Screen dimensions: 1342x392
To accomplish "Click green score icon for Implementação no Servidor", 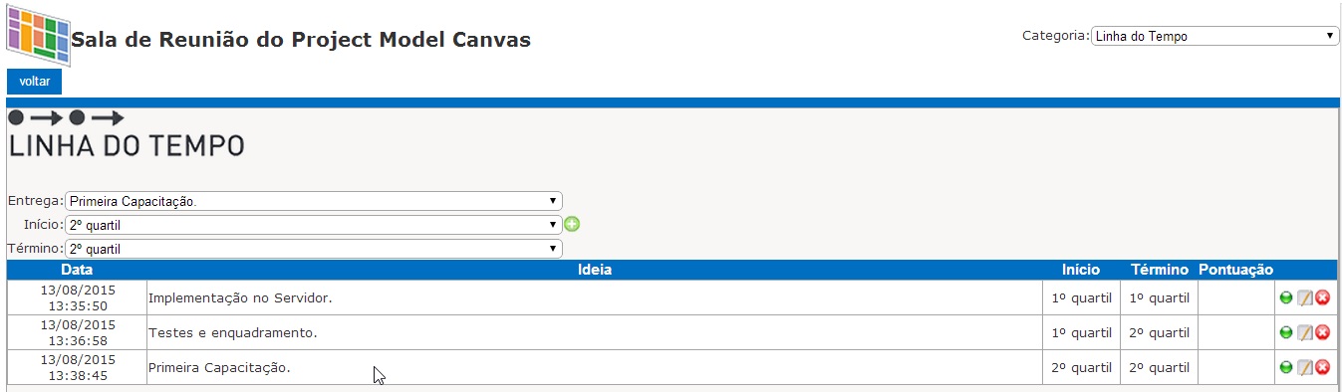I will (1286, 297).
